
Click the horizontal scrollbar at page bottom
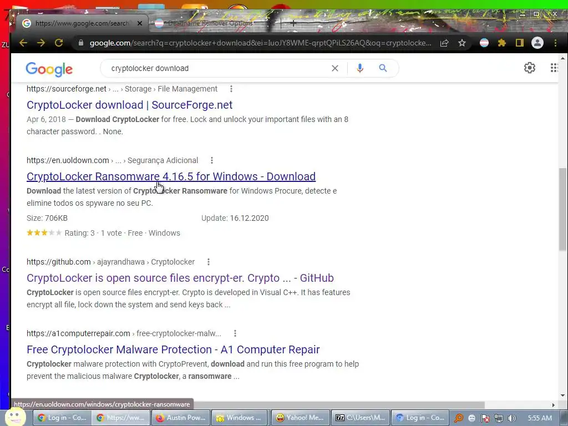click(x=338, y=404)
